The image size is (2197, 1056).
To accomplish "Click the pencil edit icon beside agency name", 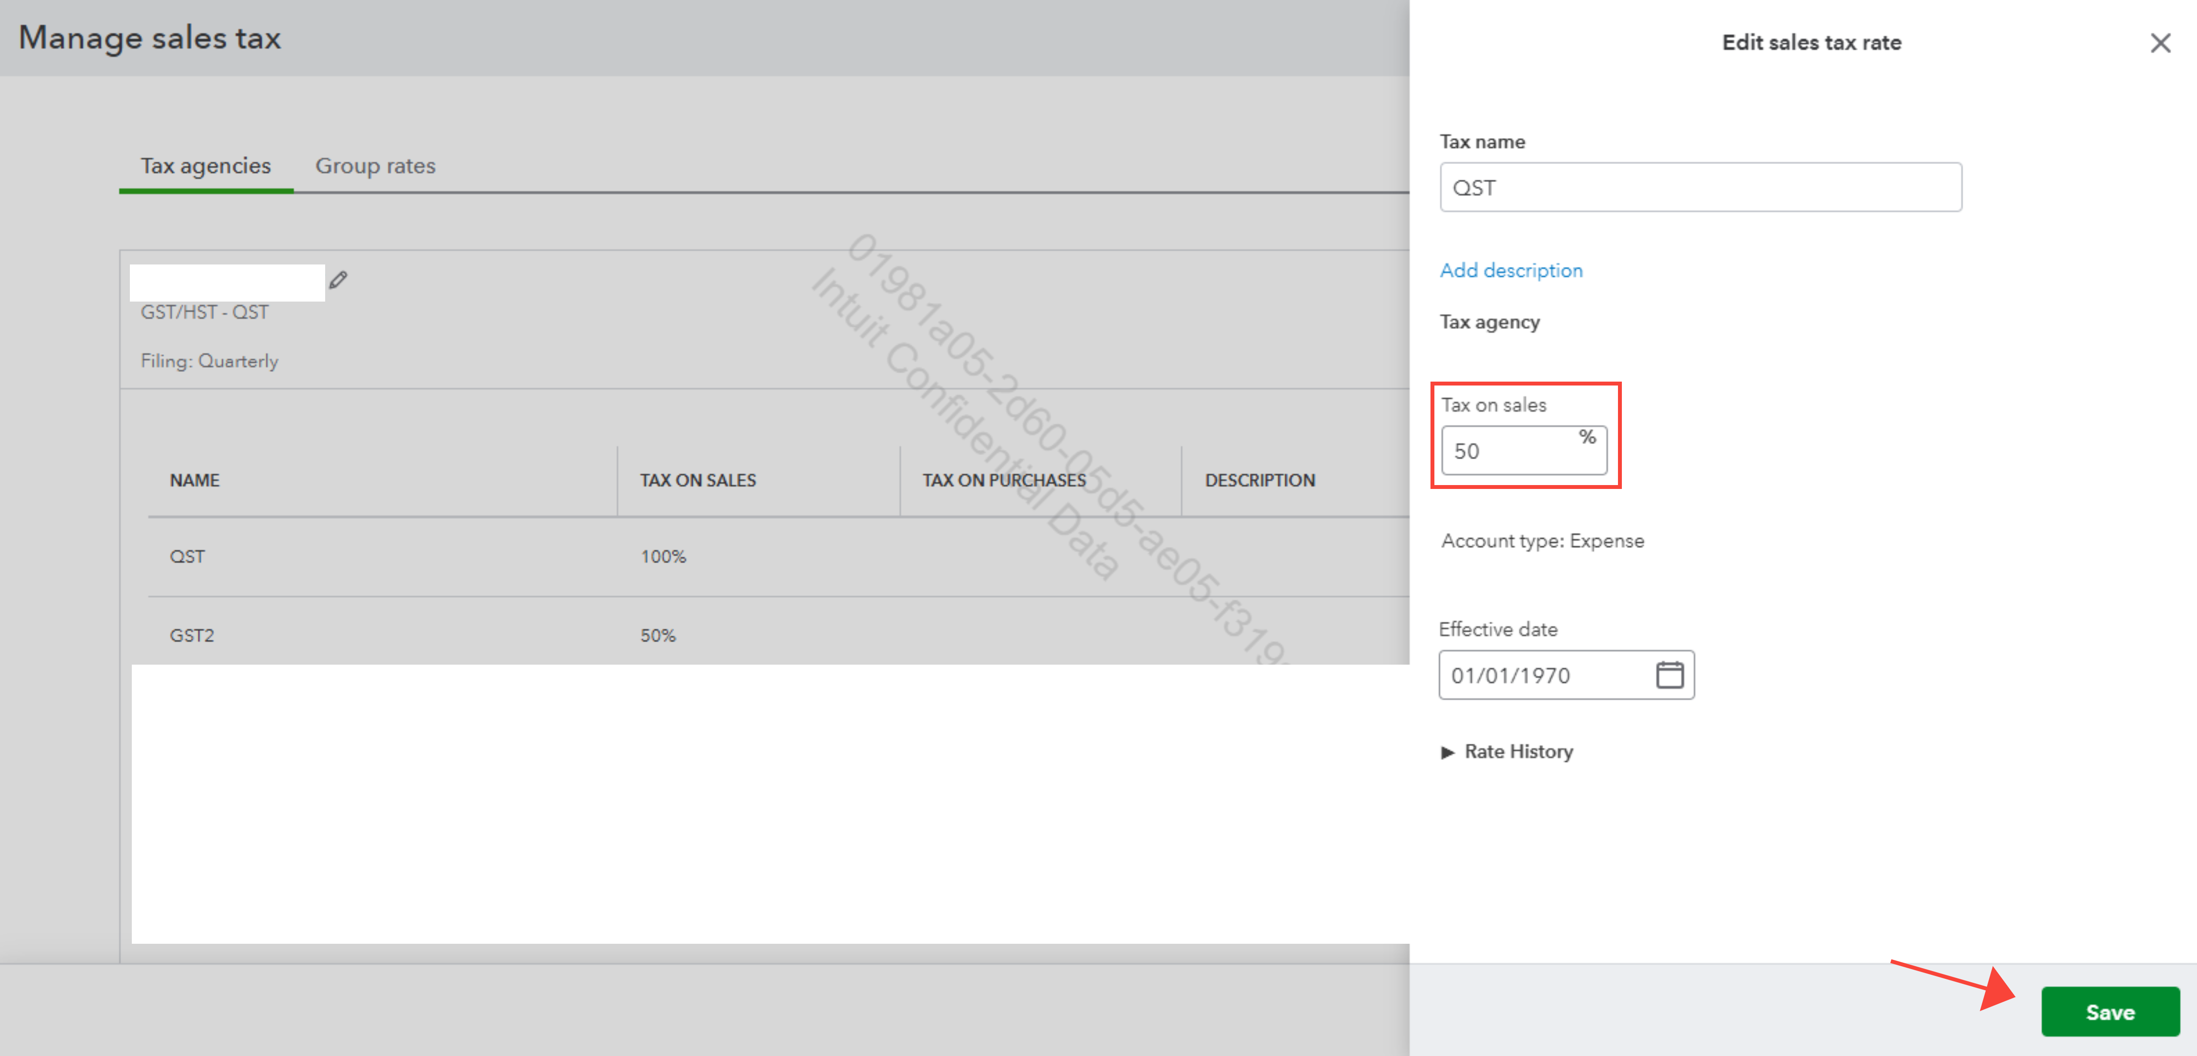I will (x=339, y=280).
